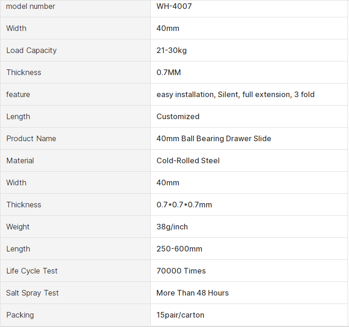Click the Product Name label

click(x=31, y=138)
